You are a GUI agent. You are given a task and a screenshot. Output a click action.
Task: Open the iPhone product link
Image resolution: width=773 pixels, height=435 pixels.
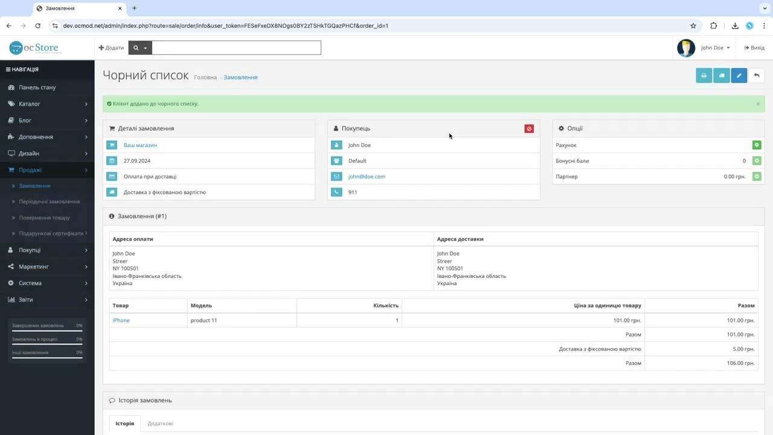(121, 320)
